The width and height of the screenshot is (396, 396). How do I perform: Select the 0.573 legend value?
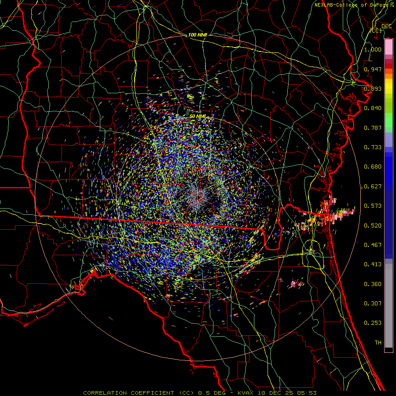(373, 206)
